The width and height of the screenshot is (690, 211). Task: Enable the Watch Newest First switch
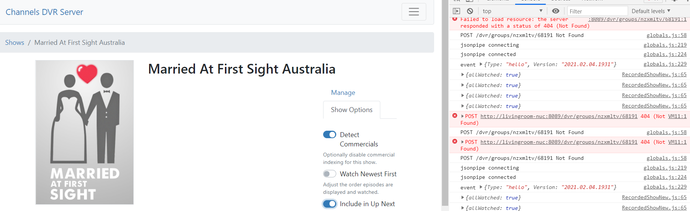pyautogui.click(x=329, y=174)
